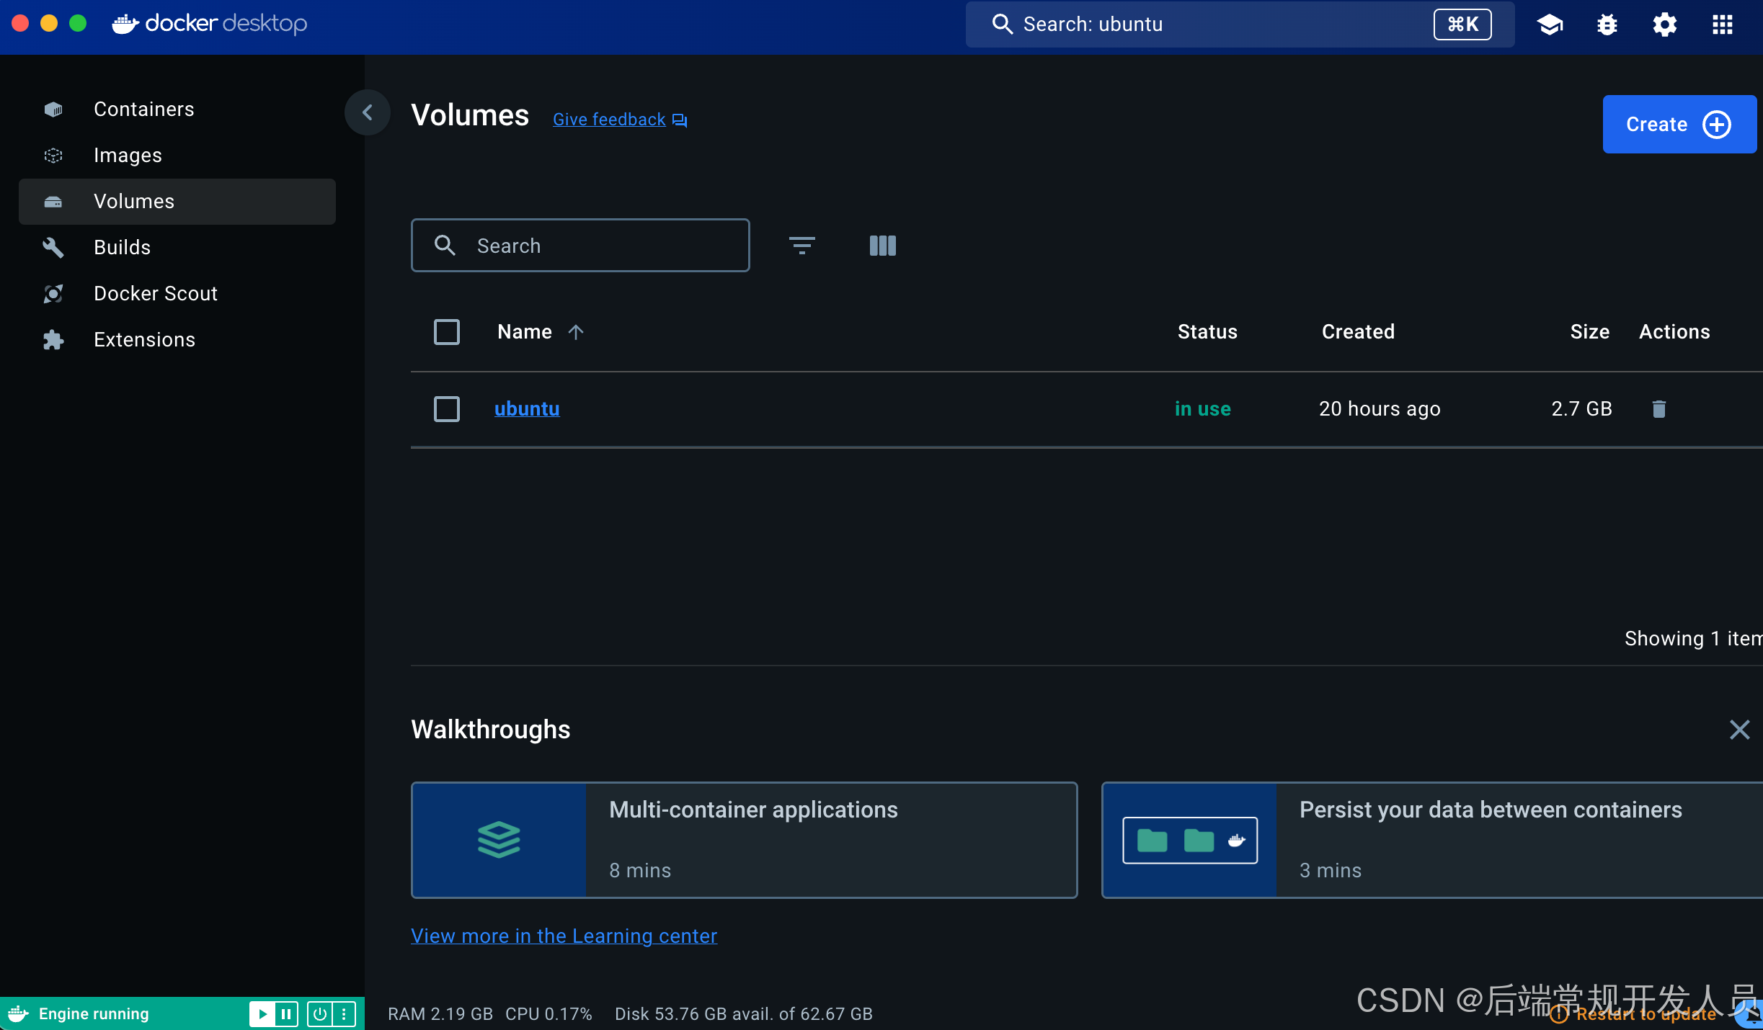Open the Containers section
1763x1030 pixels.
tap(177, 109)
